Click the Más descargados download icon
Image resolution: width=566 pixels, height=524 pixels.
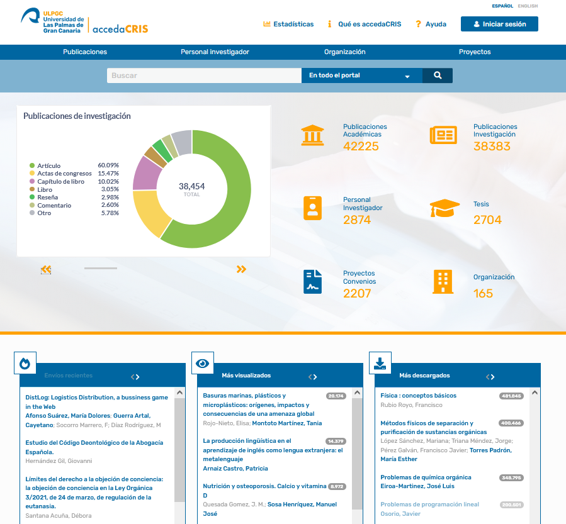coord(380,363)
